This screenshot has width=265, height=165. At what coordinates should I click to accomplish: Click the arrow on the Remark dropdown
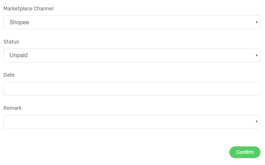(x=256, y=122)
